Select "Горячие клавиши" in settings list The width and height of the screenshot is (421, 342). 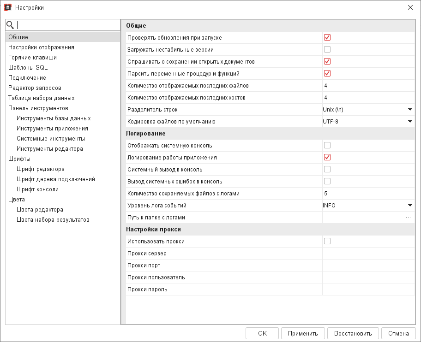pos(33,58)
